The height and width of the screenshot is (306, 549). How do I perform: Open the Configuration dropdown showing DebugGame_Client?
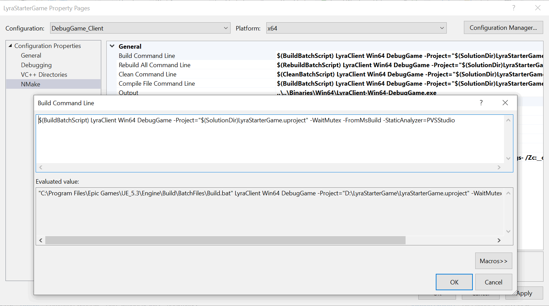(140, 28)
